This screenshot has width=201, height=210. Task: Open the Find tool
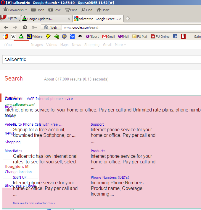tap(87, 10)
